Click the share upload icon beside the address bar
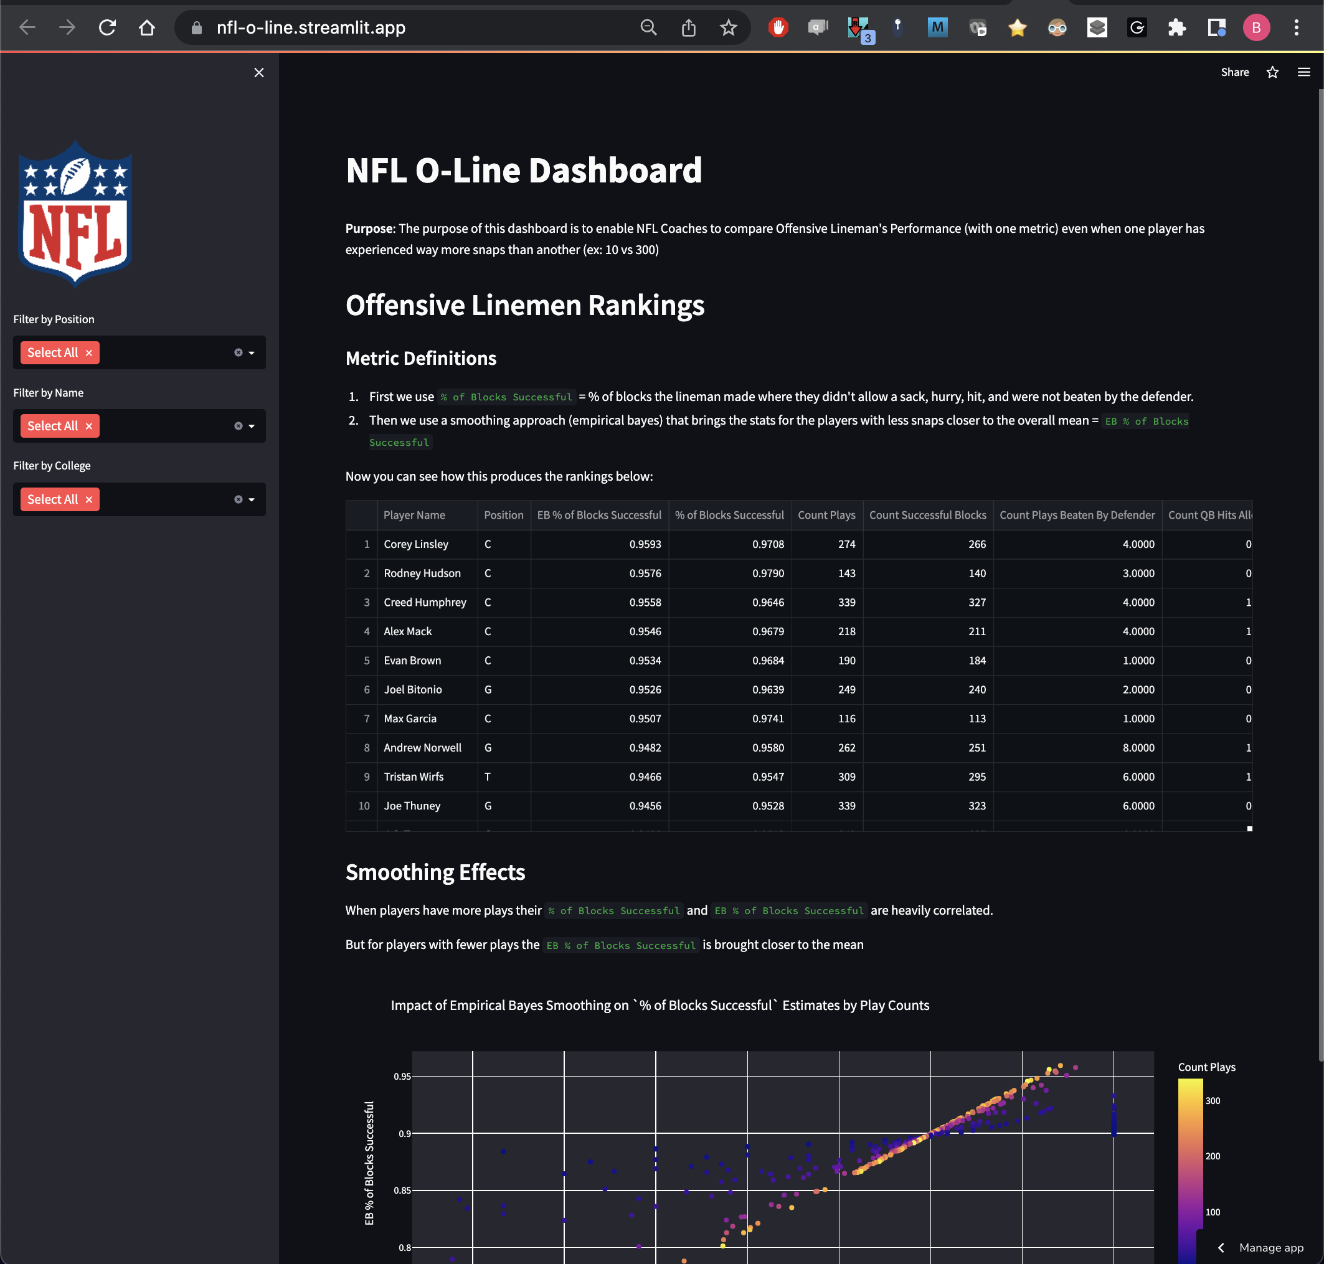Viewport: 1324px width, 1264px height. click(689, 27)
